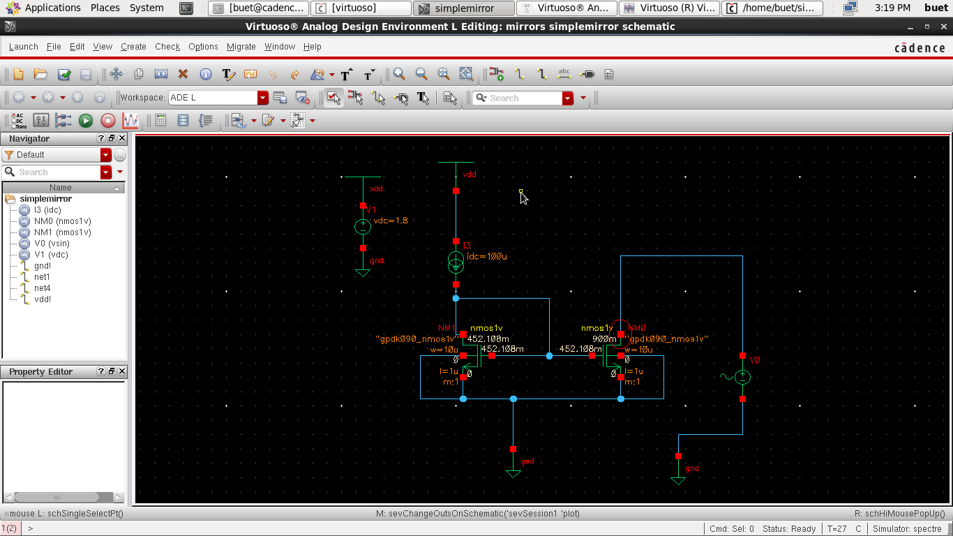The height and width of the screenshot is (536, 953).
Task: Run the simulation with the green play icon
Action: (x=86, y=120)
